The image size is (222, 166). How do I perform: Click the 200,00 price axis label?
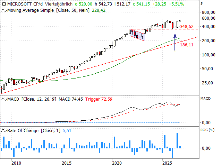(208, 41)
